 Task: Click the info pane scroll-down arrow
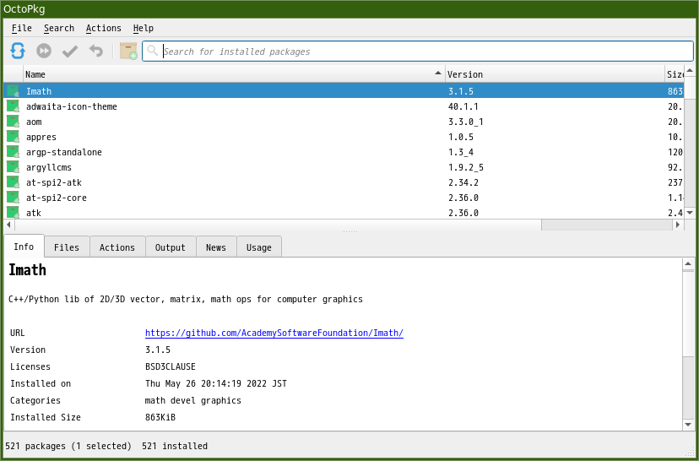688,425
